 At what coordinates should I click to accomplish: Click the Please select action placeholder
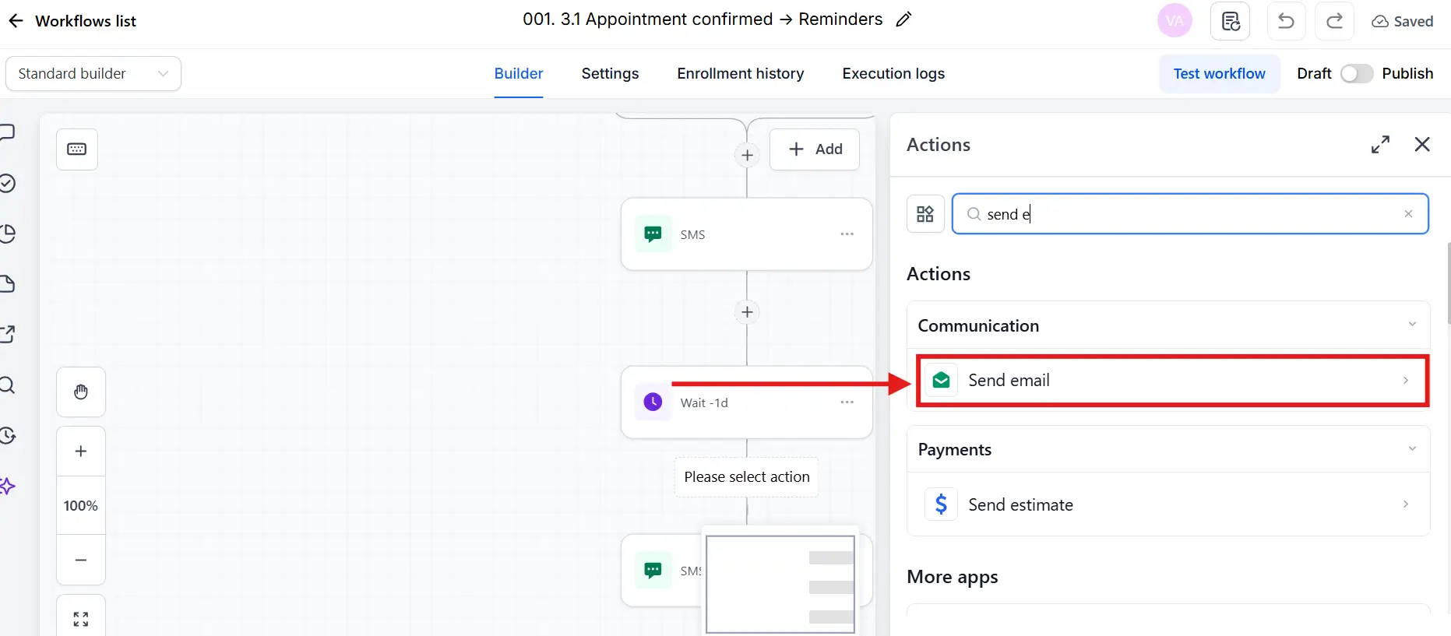747,476
